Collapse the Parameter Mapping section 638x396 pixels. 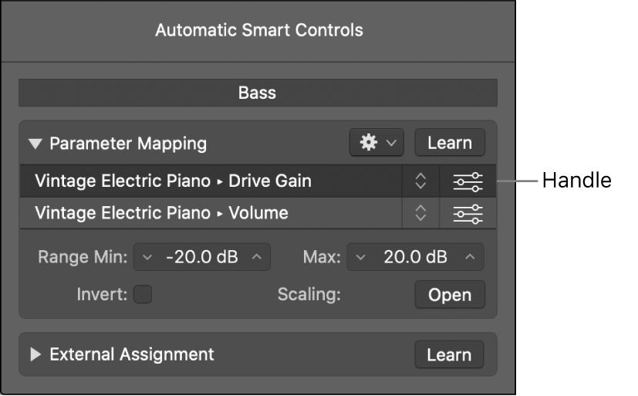tap(35, 144)
